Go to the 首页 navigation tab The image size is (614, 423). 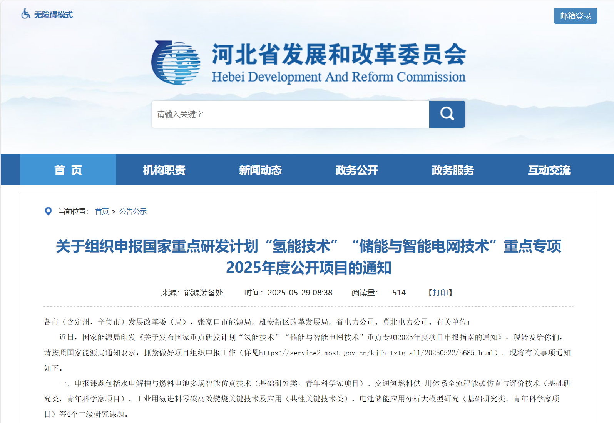(68, 170)
